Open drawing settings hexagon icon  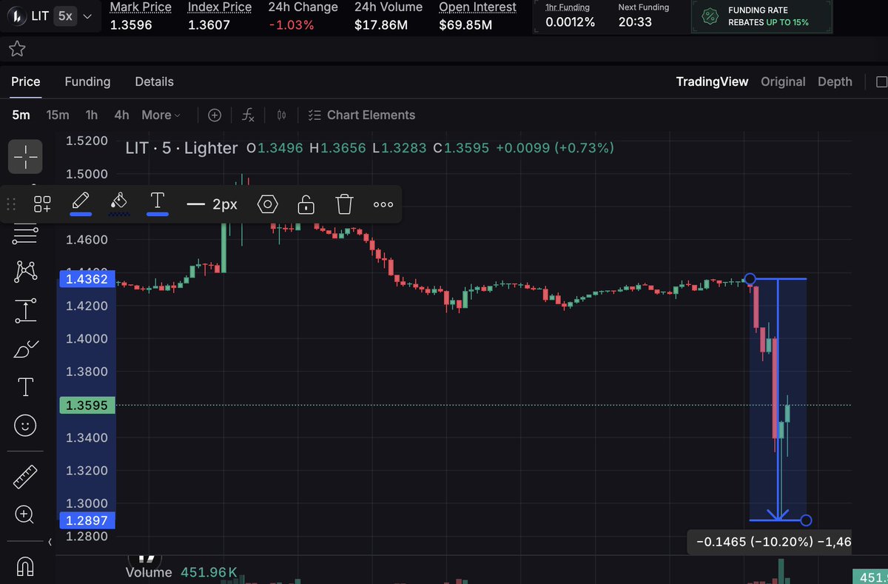coord(268,204)
